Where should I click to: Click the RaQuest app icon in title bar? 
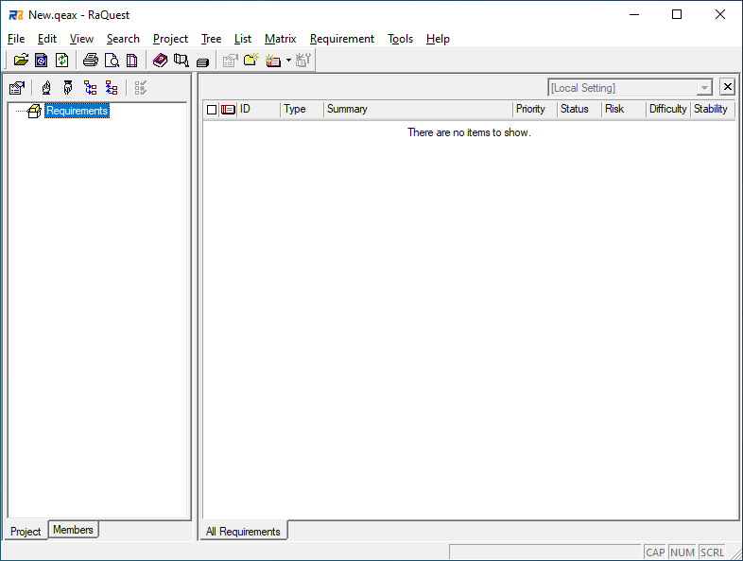16,15
